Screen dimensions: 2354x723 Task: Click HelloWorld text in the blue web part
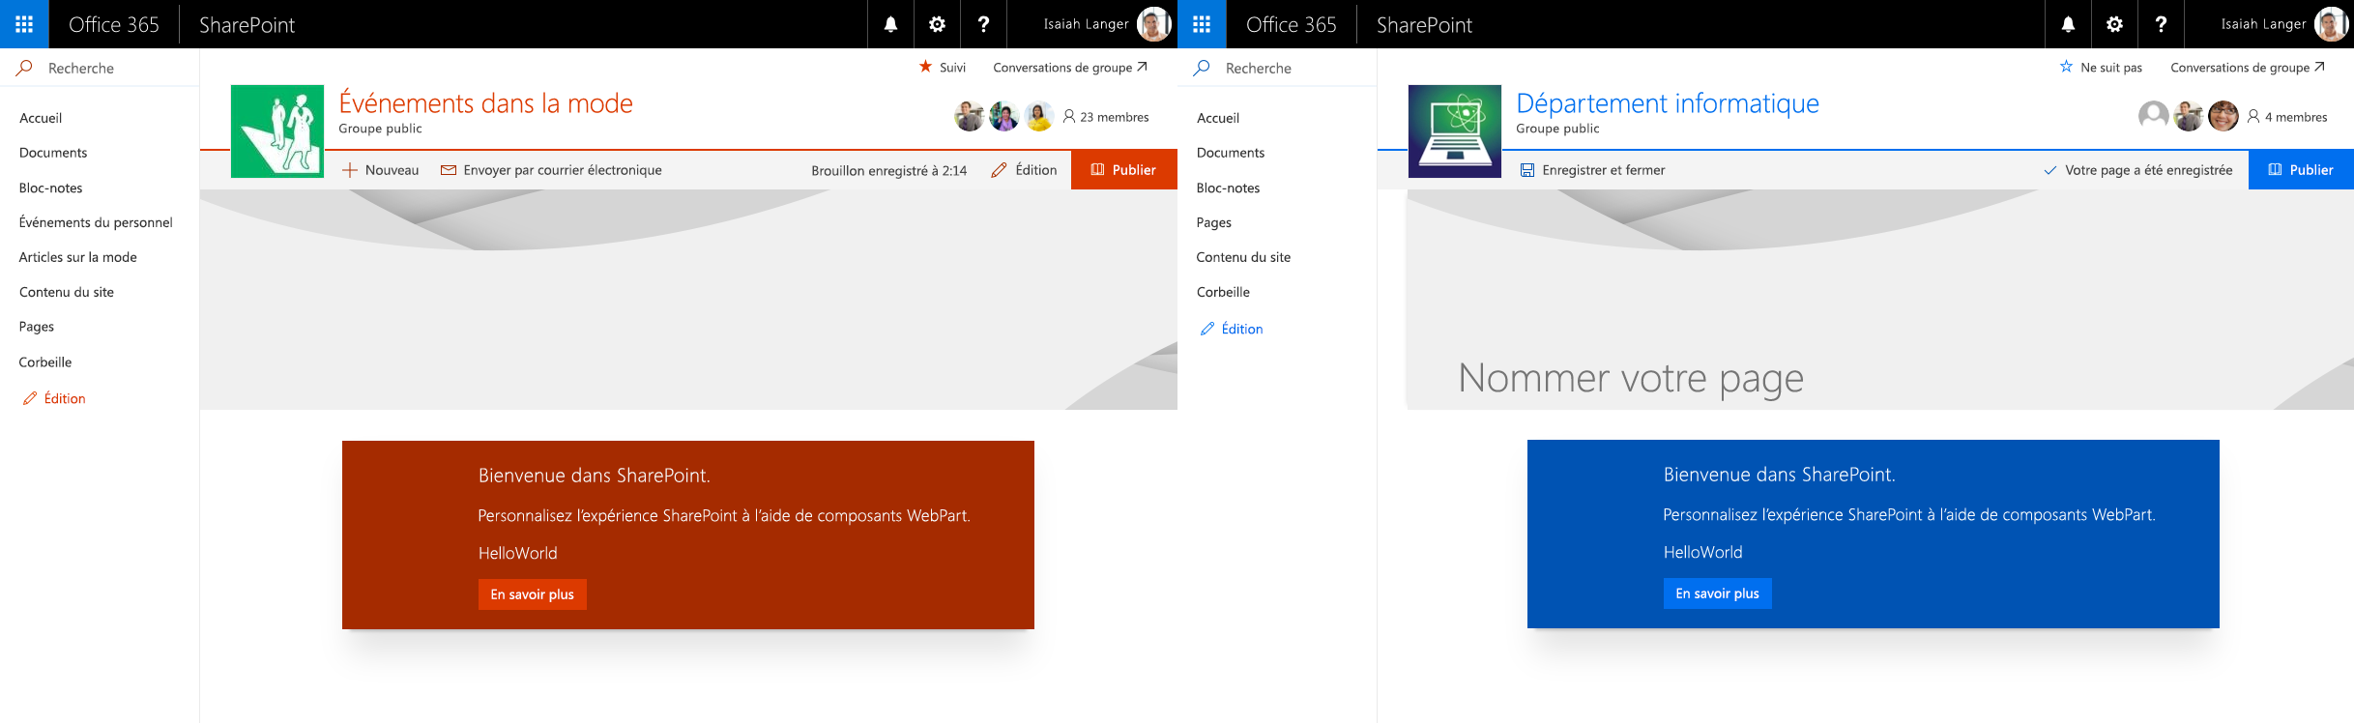[1703, 552]
